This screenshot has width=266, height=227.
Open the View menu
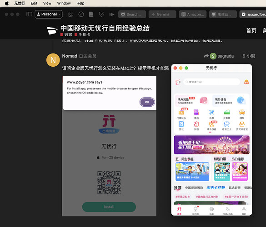pyautogui.click(x=47, y=3)
